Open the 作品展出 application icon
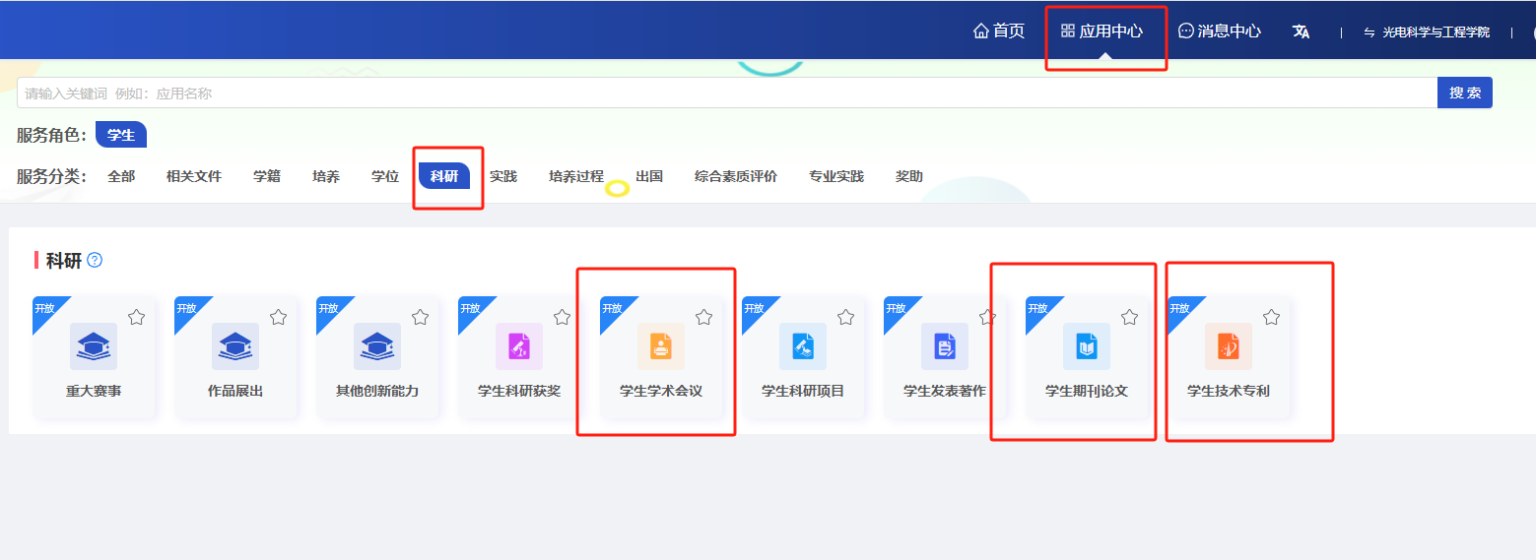Screen dimensions: 1536x560 click(235, 346)
